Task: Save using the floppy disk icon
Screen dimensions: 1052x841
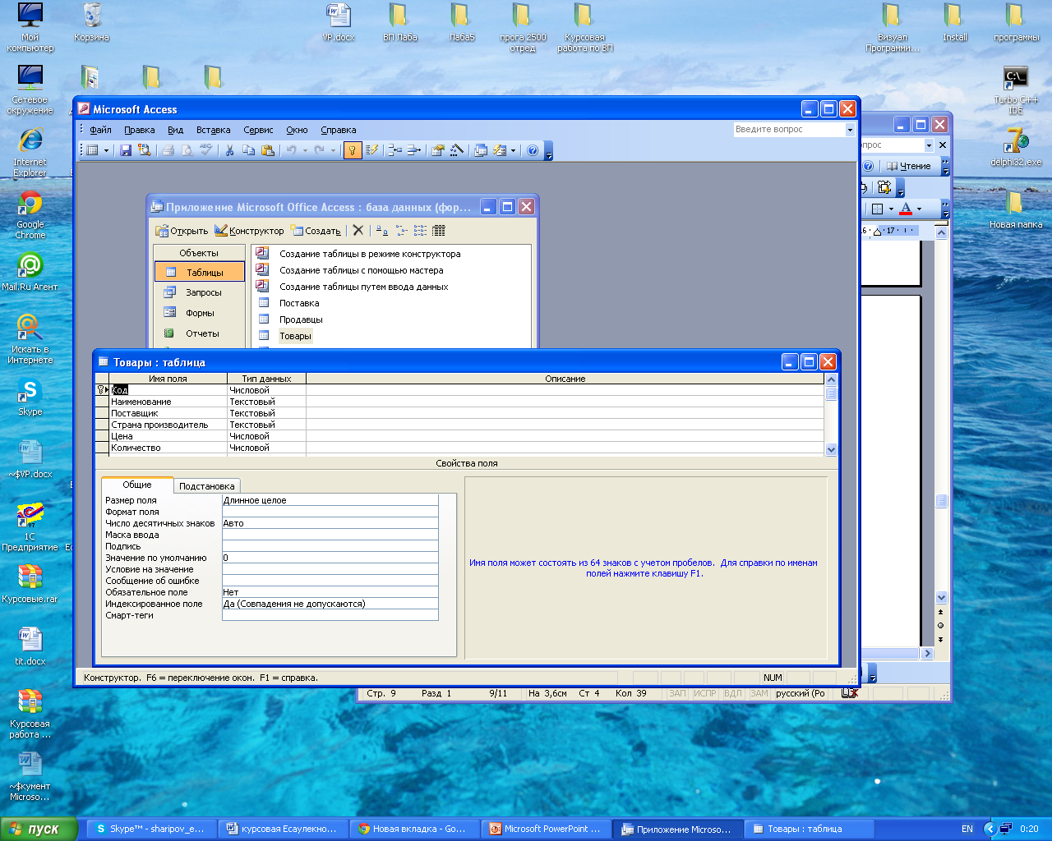Action: pos(126,150)
